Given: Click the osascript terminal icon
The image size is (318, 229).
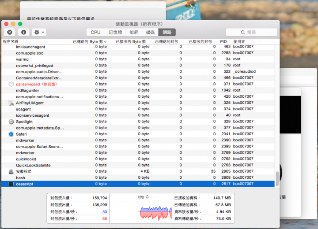Looking at the screenshot, I should pos(11,184).
